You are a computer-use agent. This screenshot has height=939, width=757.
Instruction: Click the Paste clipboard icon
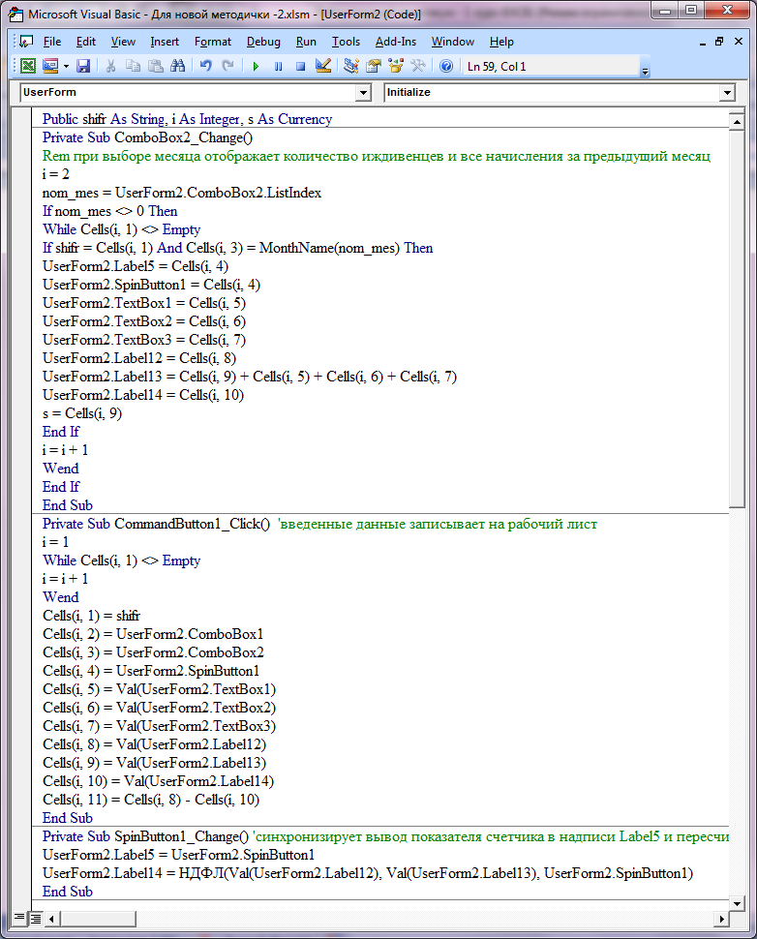pyautogui.click(x=155, y=66)
